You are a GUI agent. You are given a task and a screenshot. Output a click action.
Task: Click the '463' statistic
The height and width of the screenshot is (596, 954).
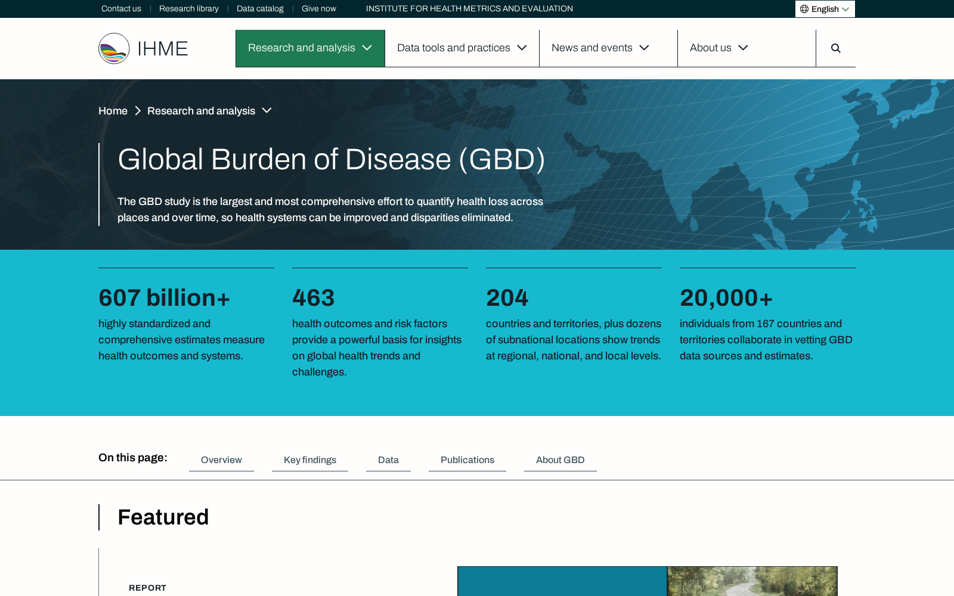[x=314, y=298]
